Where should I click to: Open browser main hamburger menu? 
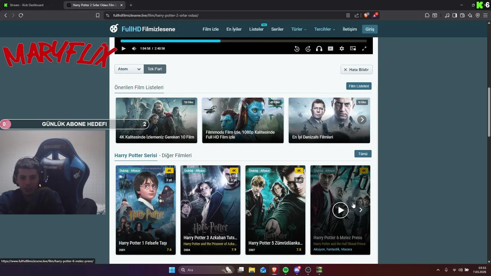pos(485,15)
